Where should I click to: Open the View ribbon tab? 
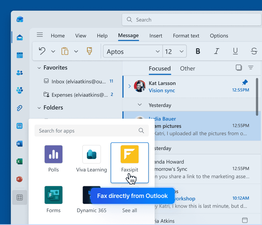81,36
